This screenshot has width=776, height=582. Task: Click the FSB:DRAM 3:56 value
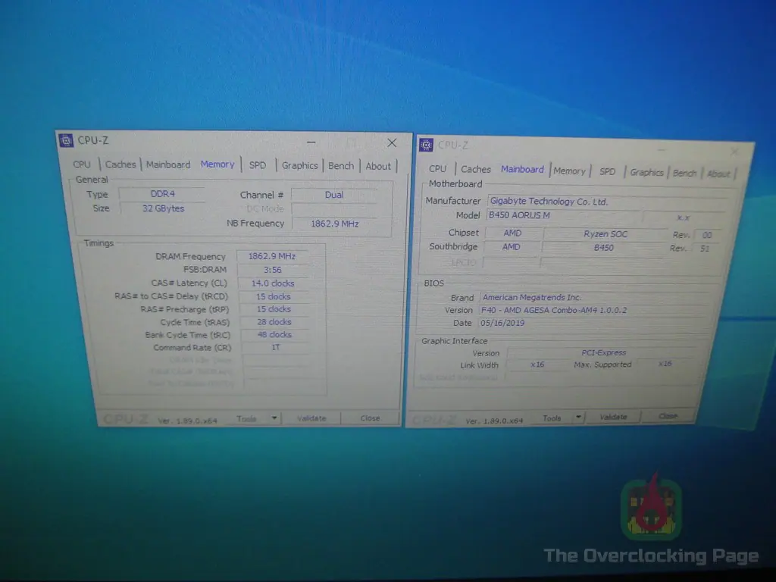(x=272, y=270)
